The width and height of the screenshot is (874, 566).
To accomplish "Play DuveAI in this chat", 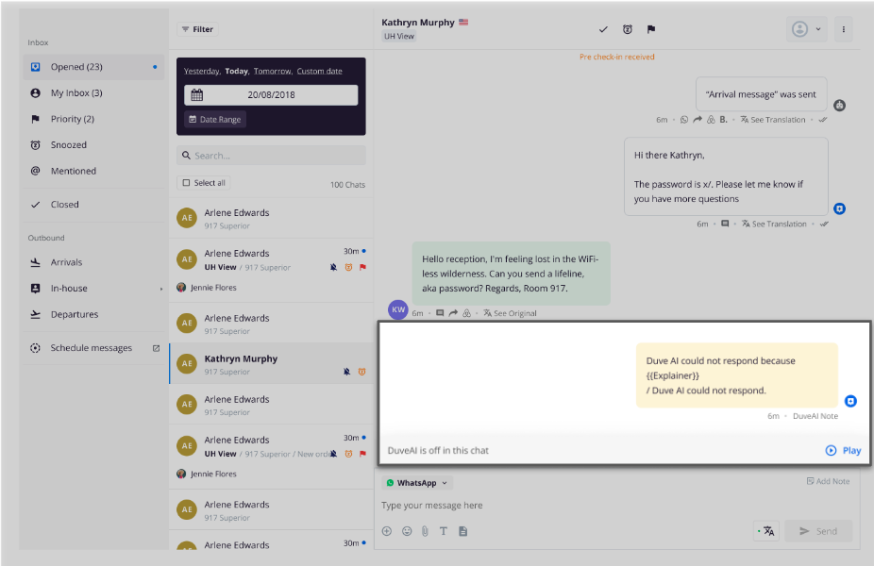I will point(844,451).
